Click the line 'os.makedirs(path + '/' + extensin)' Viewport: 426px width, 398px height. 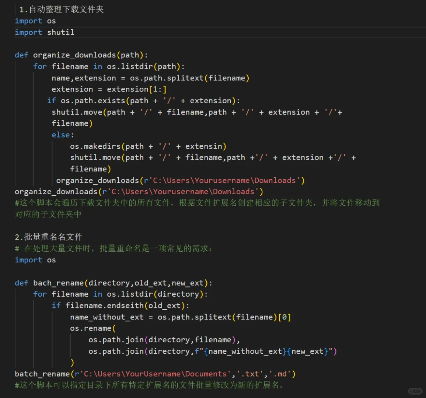click(148, 146)
